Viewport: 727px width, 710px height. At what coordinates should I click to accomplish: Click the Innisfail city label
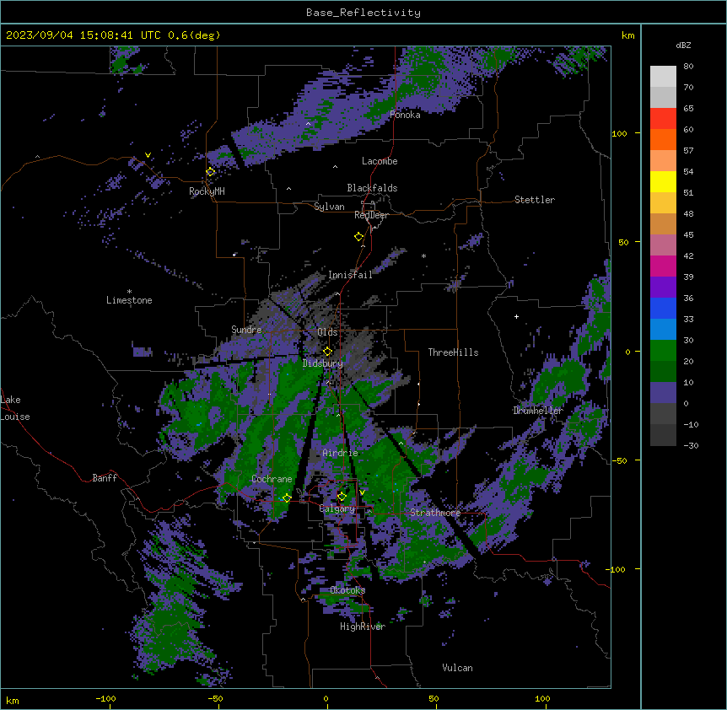(350, 275)
